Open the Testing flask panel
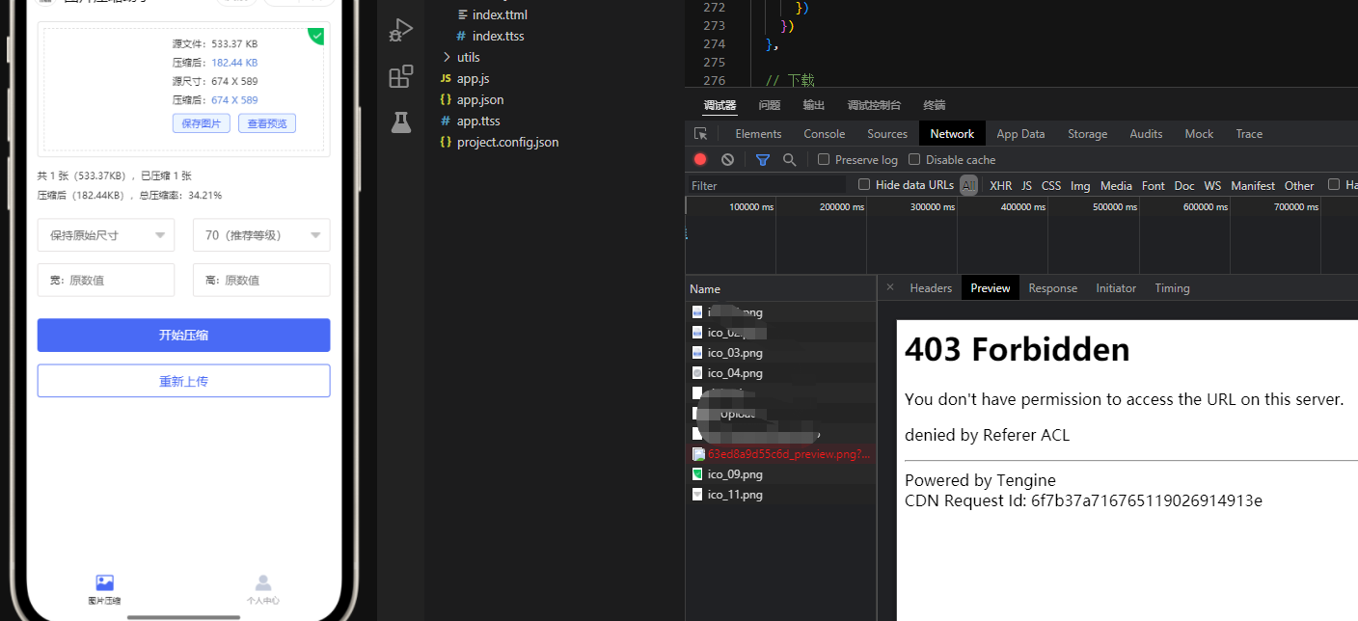The height and width of the screenshot is (621, 1358). [401, 121]
